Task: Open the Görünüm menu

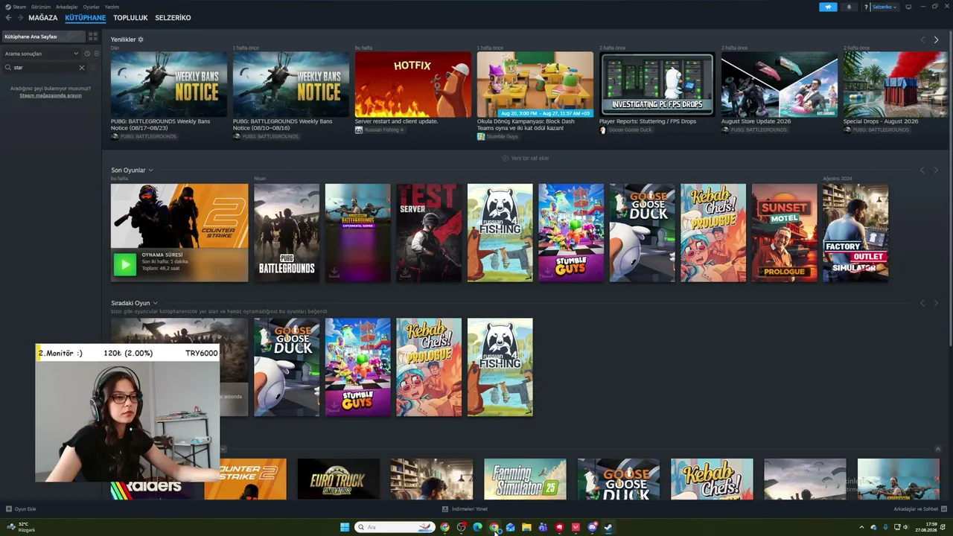Action: 41,7
